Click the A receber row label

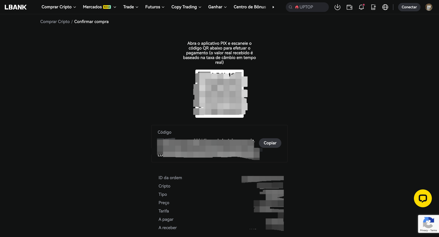coord(168,228)
